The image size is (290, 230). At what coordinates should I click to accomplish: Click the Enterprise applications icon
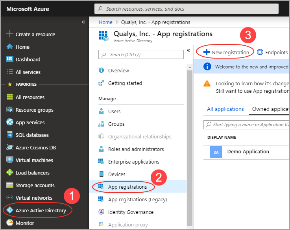pos(101,161)
